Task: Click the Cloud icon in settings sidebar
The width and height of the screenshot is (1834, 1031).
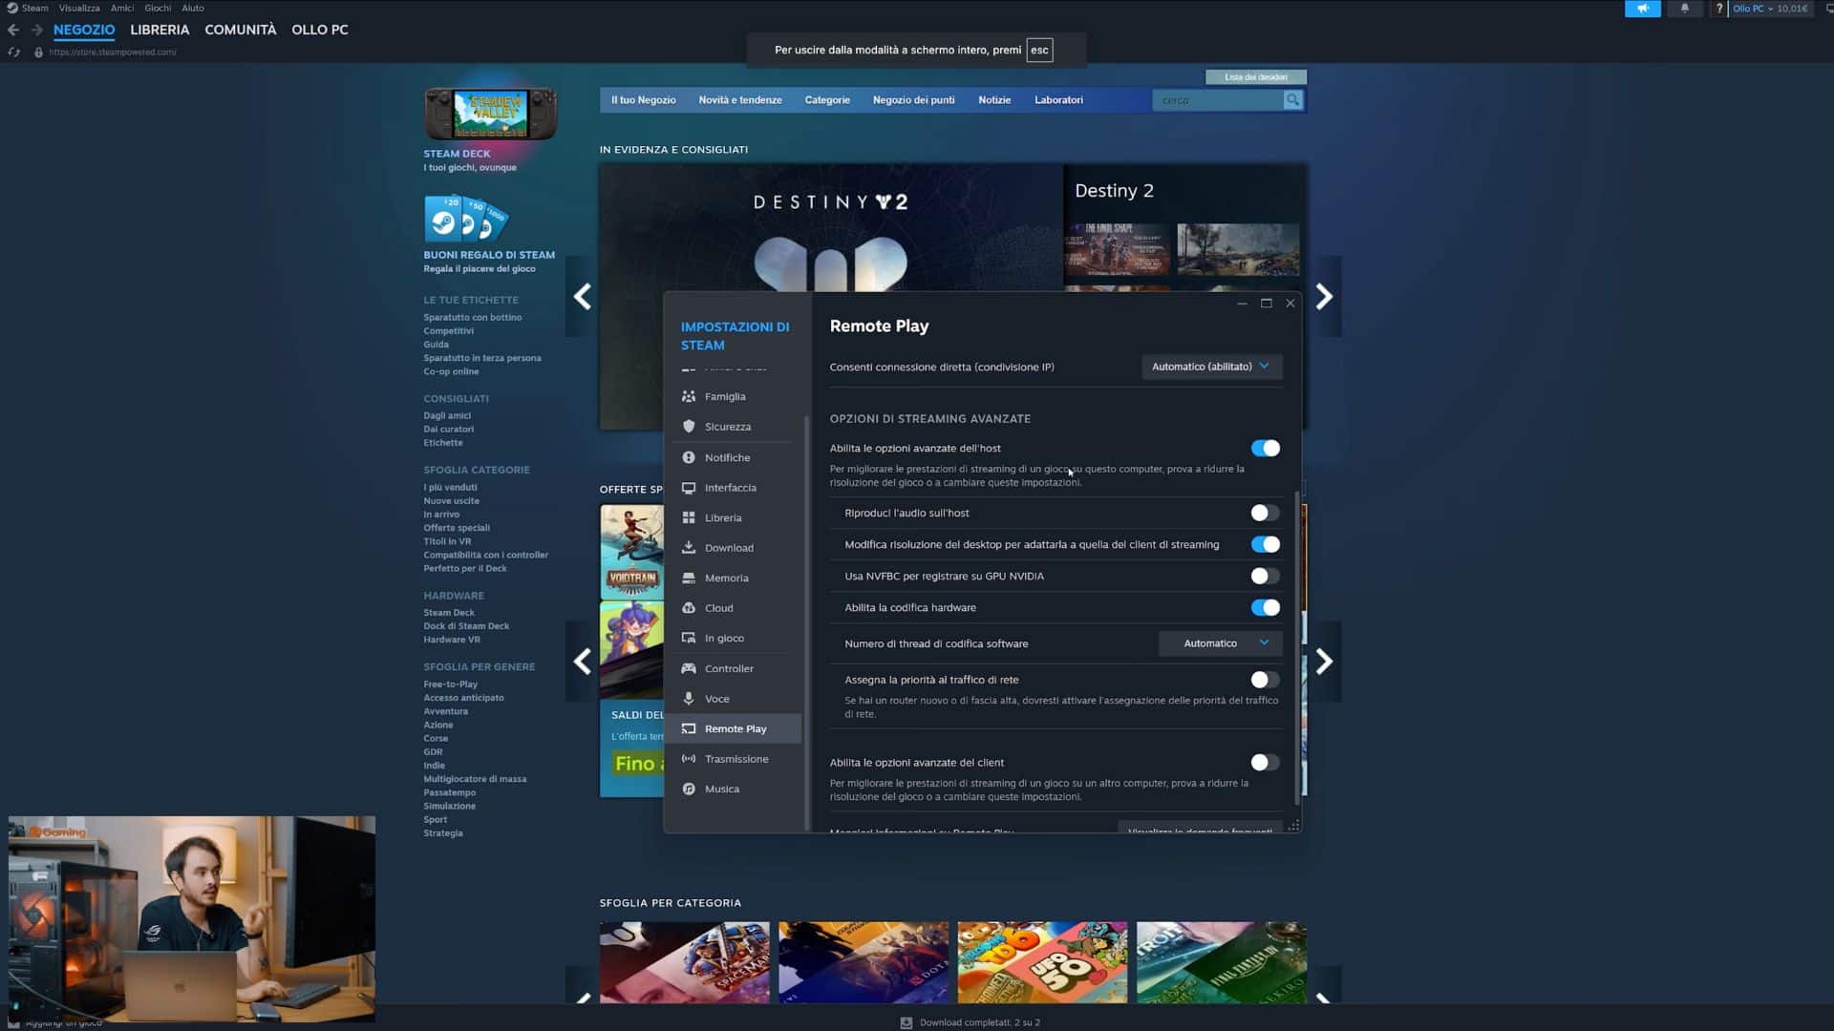Action: tap(689, 608)
